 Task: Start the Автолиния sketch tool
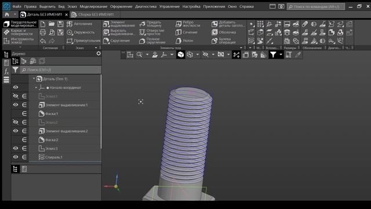tap(79, 24)
